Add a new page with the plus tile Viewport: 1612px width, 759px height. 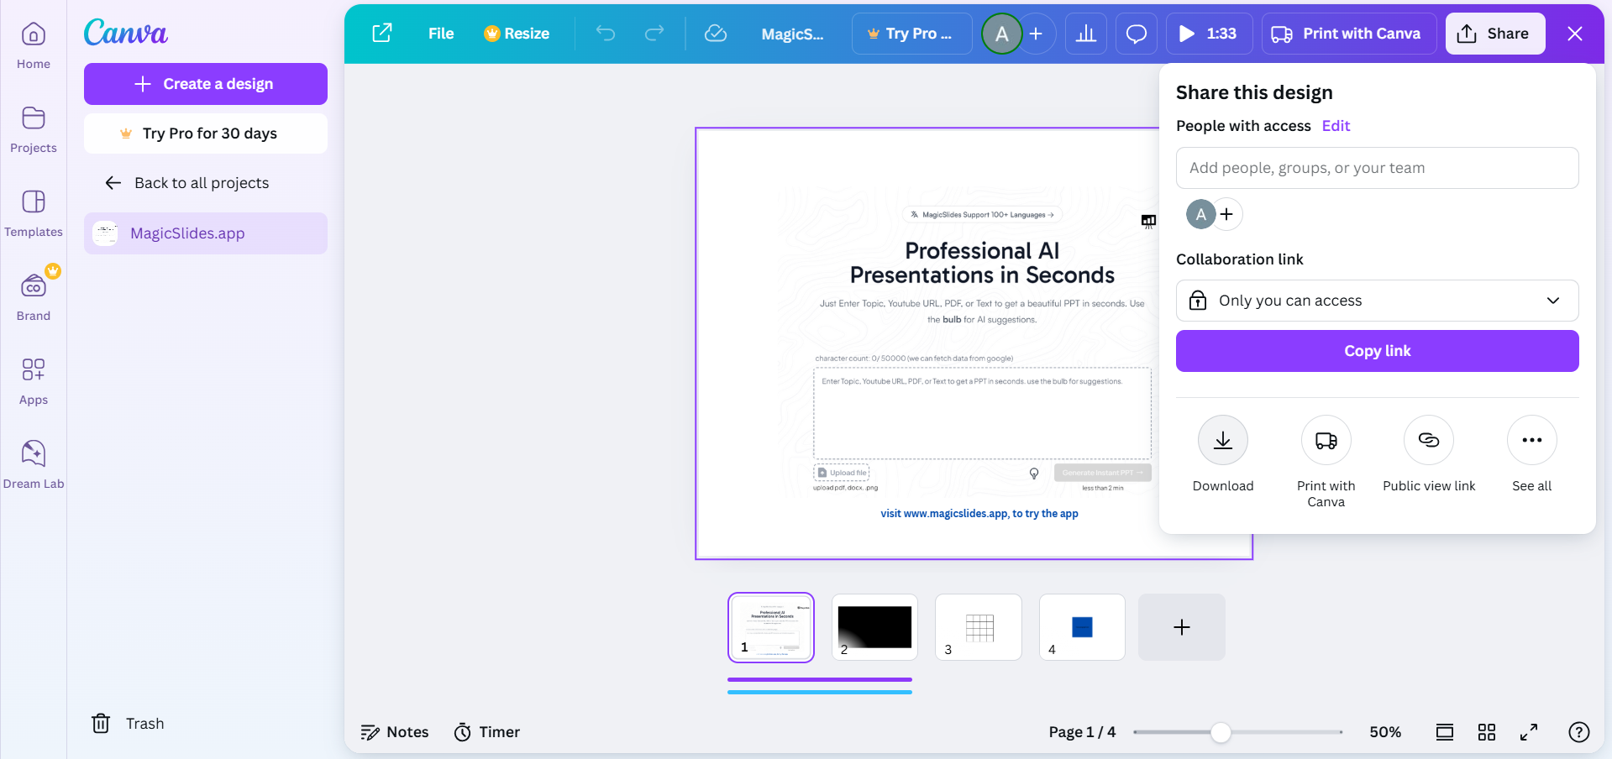tap(1182, 627)
